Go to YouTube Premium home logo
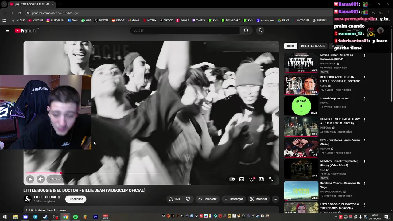This screenshot has height=221, width=393. point(25,30)
